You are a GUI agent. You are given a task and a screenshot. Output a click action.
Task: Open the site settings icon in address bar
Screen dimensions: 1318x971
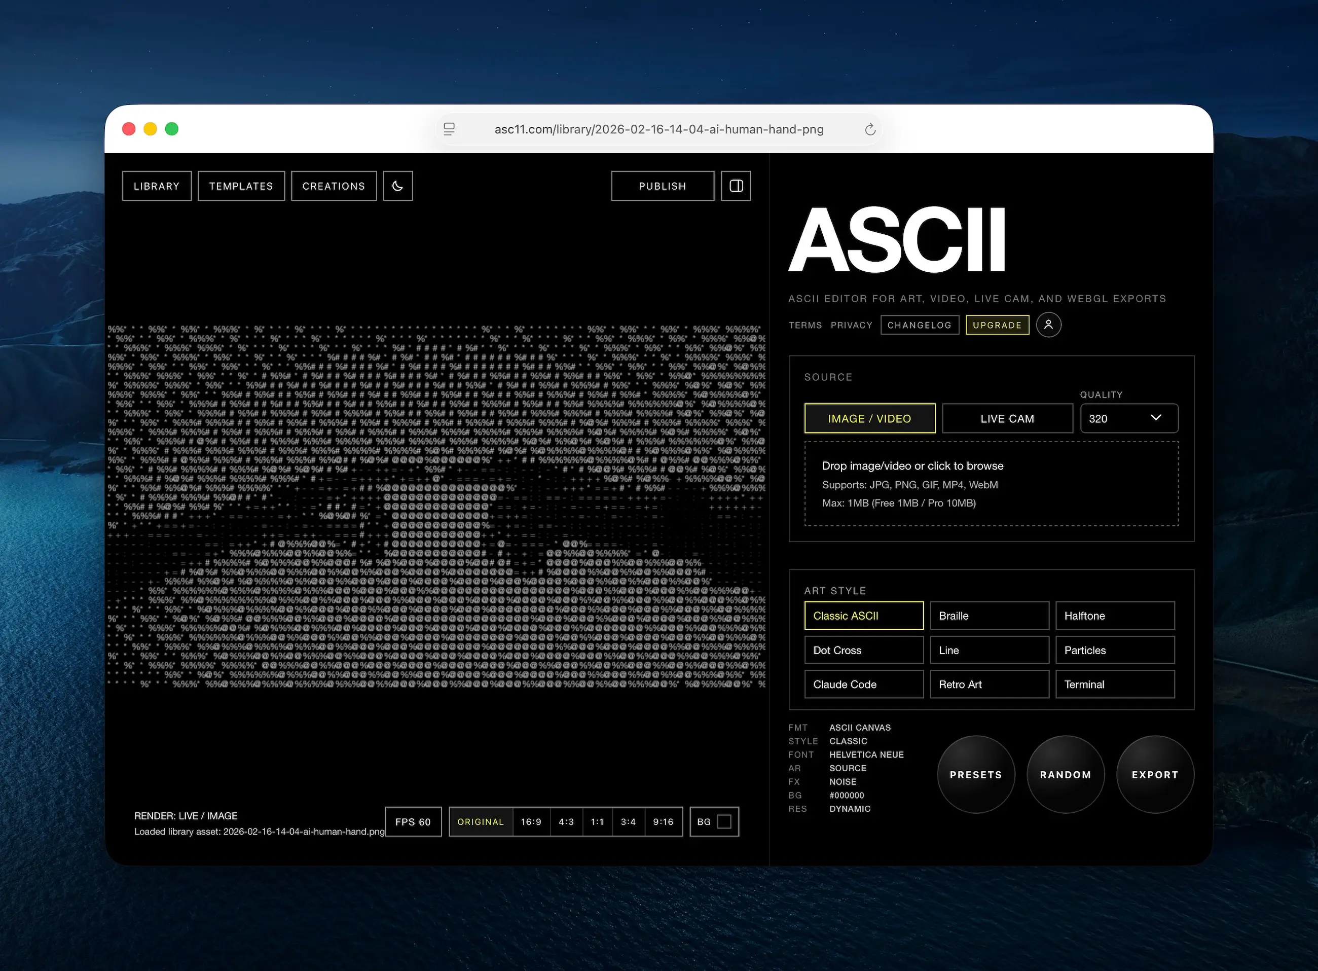[x=449, y=129]
